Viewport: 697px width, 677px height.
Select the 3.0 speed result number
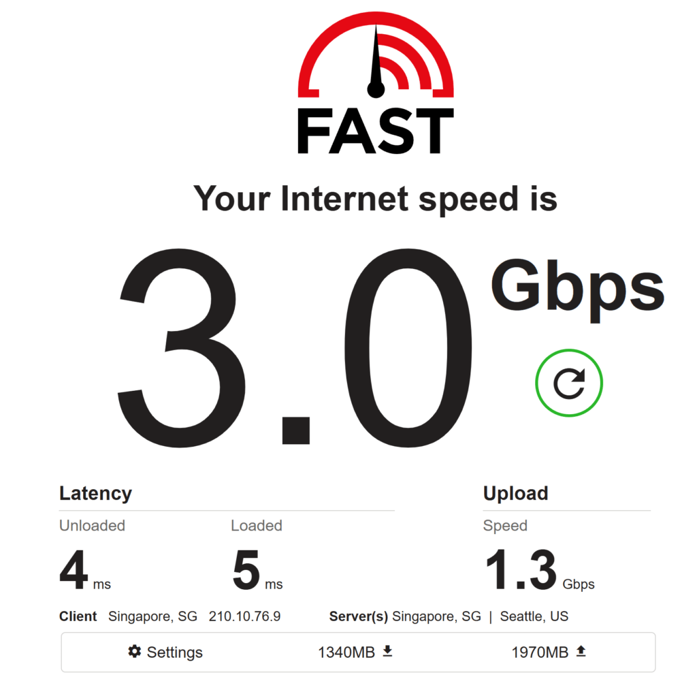[x=295, y=348]
